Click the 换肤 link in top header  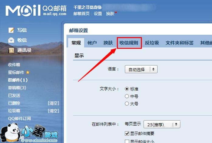point(110,14)
